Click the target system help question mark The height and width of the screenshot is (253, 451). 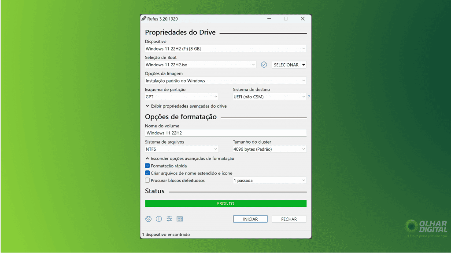click(x=309, y=97)
